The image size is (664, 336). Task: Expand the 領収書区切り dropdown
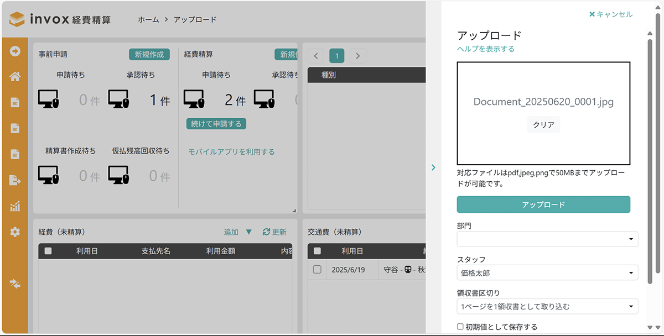(547, 306)
